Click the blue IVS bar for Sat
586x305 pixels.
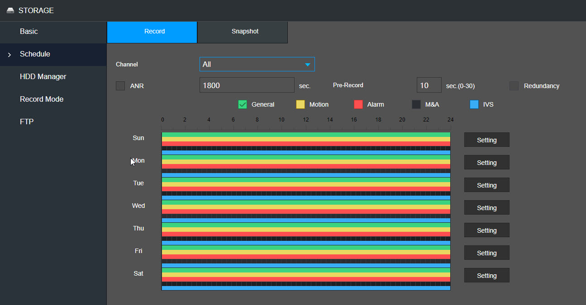click(x=306, y=288)
